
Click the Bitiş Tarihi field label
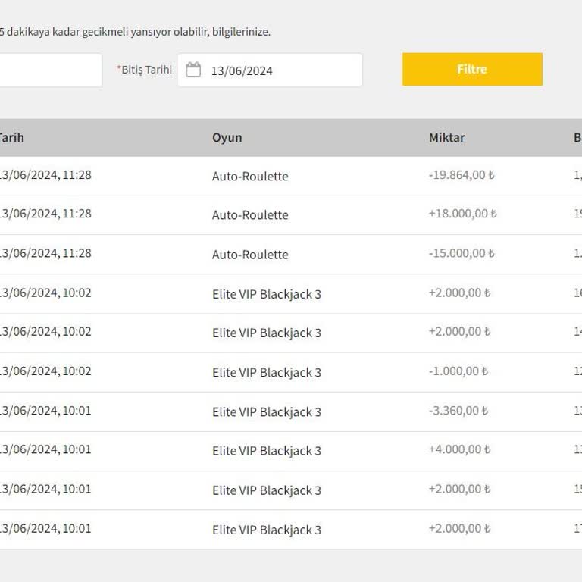(x=145, y=70)
